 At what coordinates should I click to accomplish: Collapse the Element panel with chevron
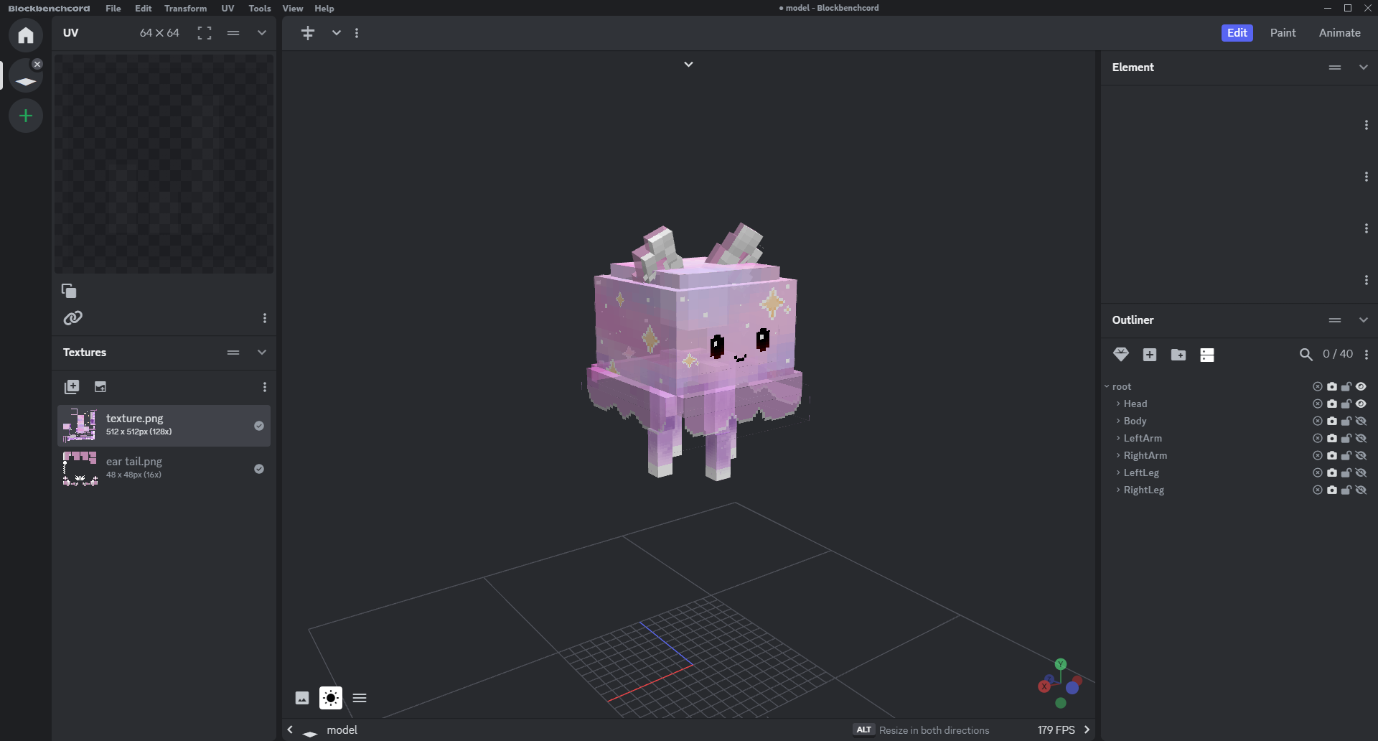[1364, 67]
